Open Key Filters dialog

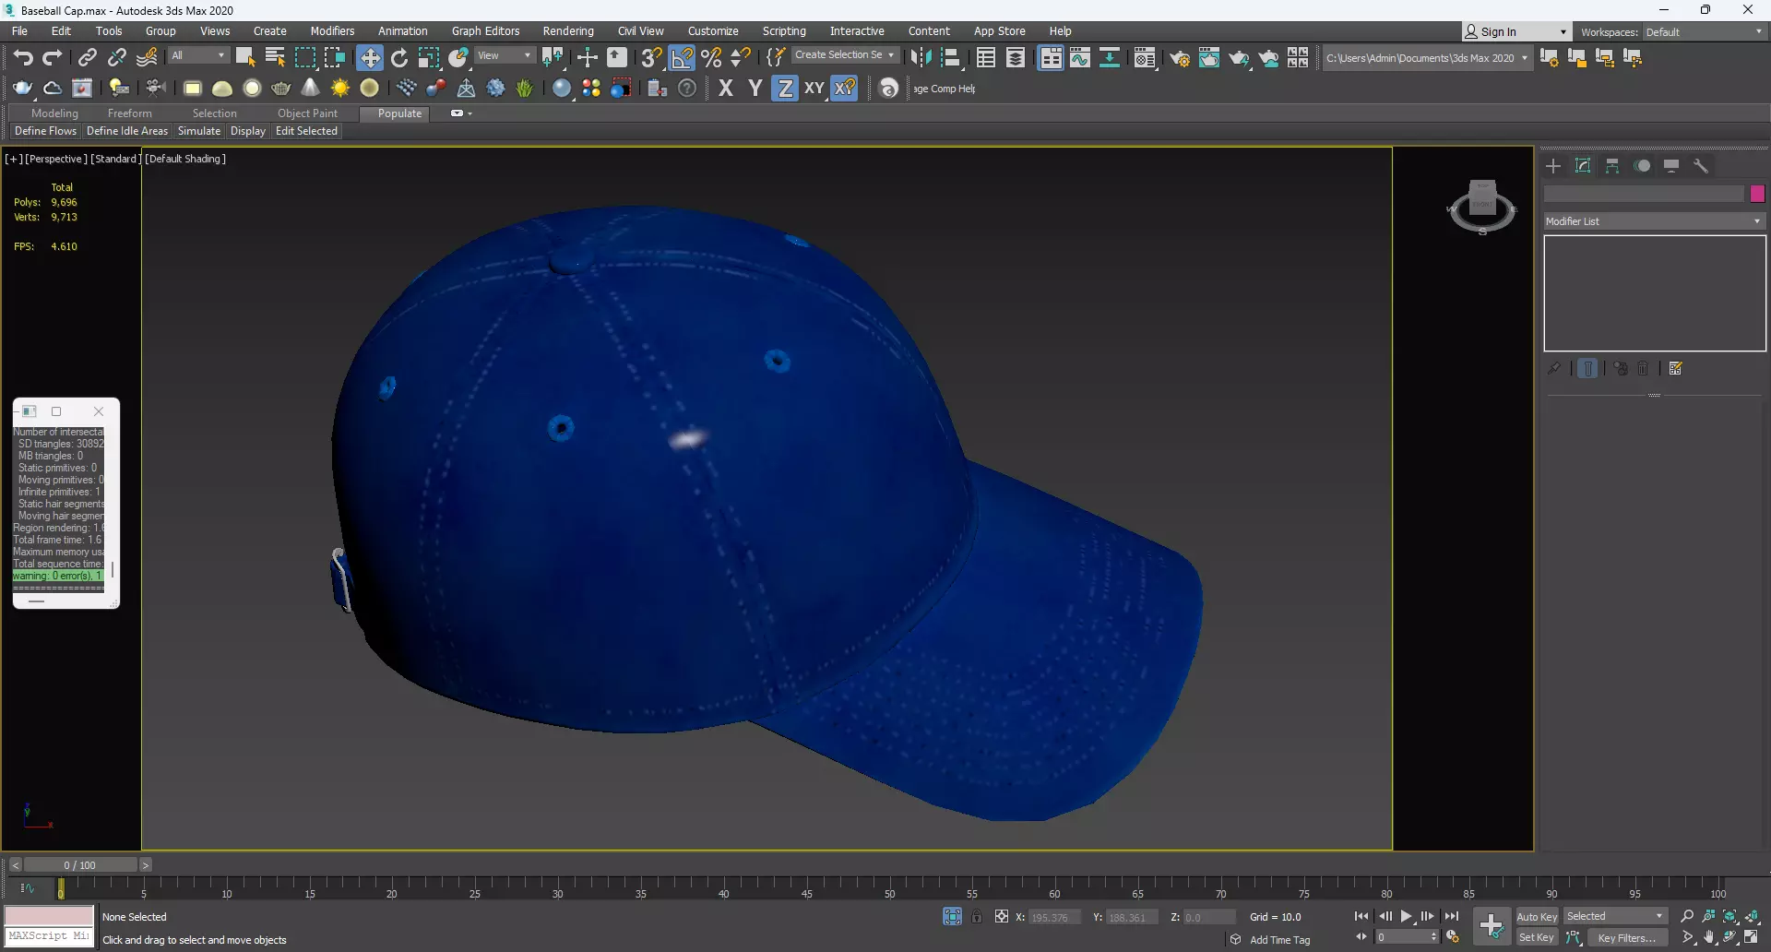click(1628, 937)
